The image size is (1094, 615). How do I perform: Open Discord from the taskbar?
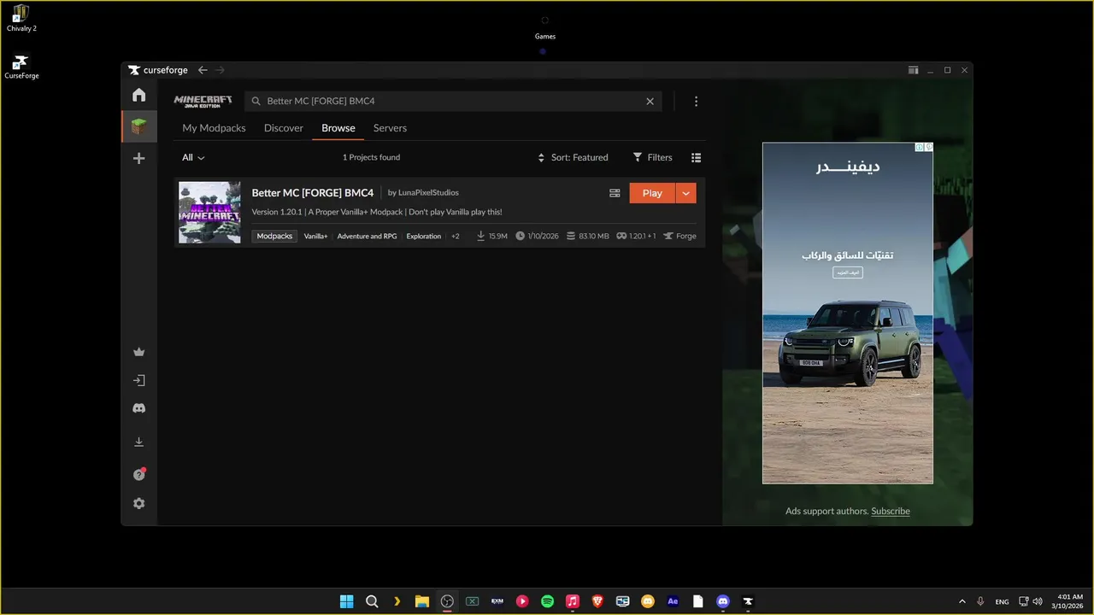[x=723, y=601]
